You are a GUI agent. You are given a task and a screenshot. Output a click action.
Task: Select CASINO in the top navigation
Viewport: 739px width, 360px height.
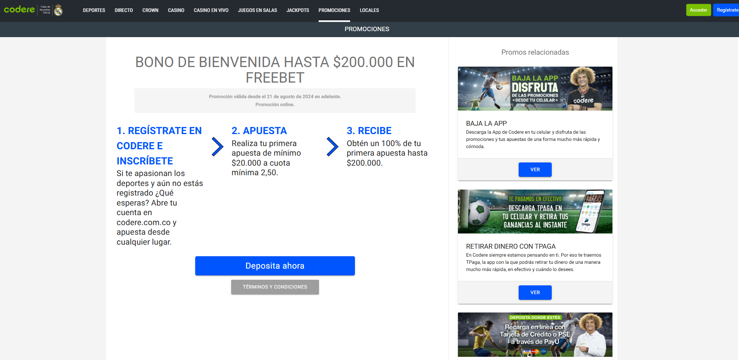(176, 10)
